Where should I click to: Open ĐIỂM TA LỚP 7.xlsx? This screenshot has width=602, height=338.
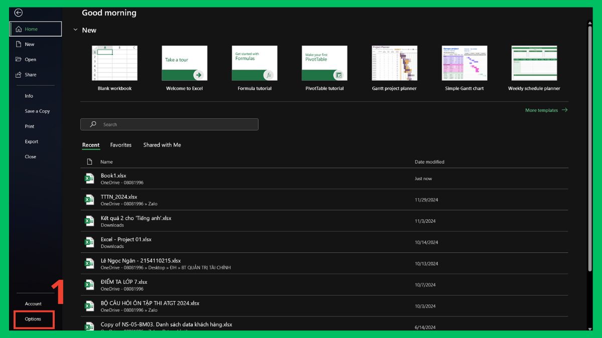(x=325, y=285)
